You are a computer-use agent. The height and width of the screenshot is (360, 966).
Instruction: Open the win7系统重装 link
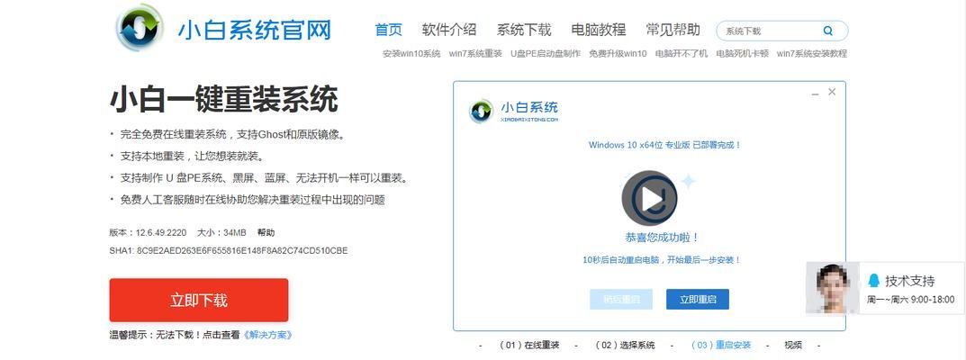click(475, 53)
